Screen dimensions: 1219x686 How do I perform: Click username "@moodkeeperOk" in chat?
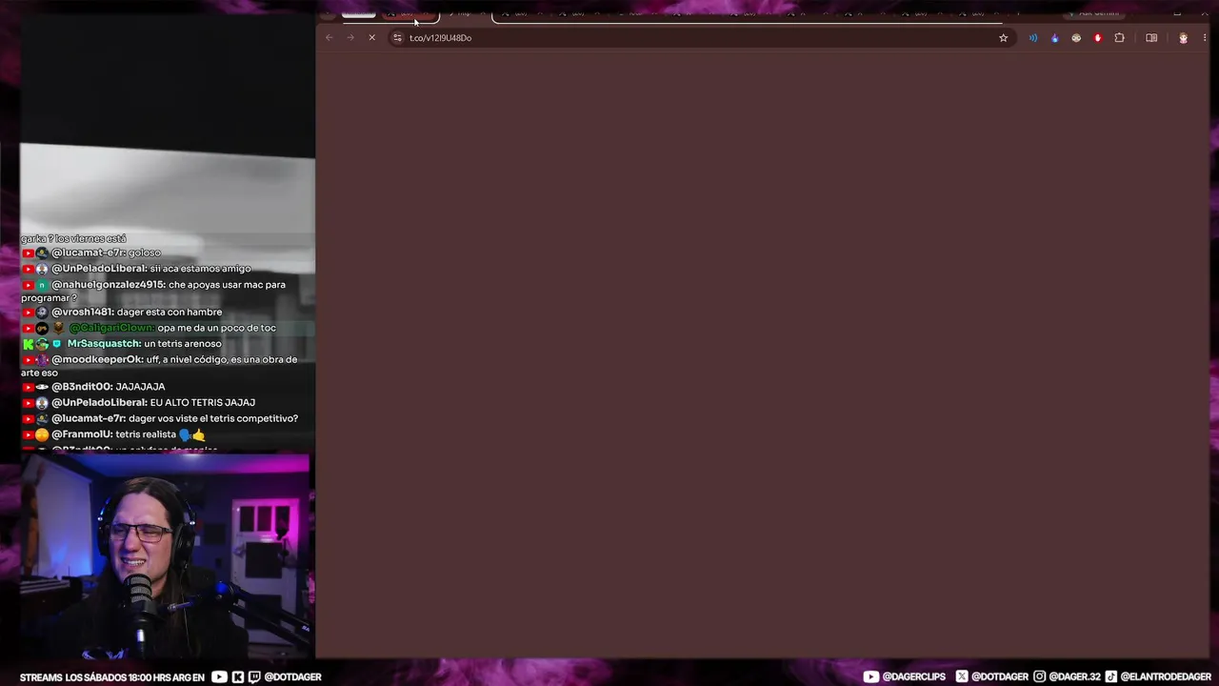97,360
